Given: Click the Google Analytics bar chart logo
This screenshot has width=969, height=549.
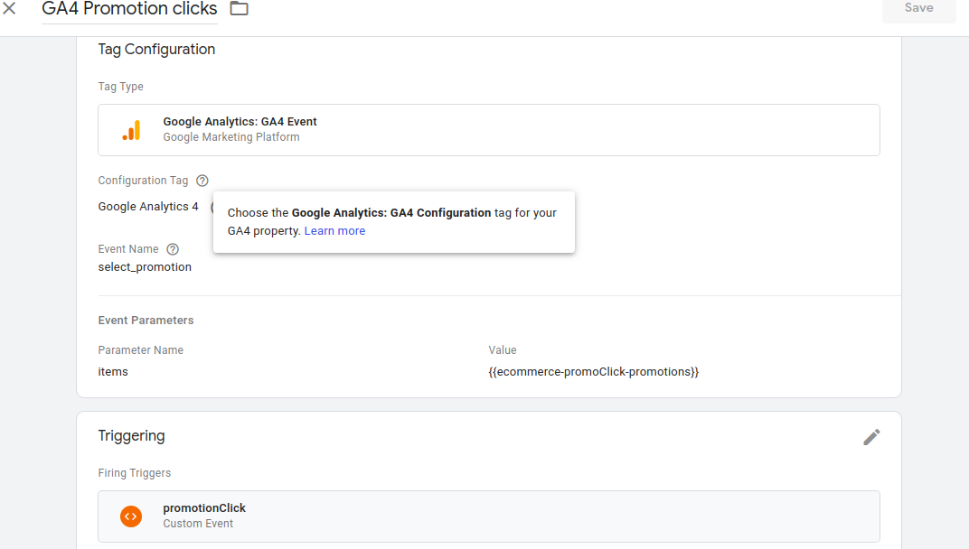Looking at the screenshot, I should (x=131, y=130).
